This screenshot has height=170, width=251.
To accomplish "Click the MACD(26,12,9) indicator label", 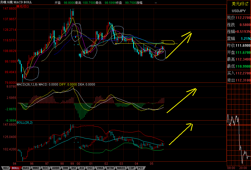I will [27, 84].
